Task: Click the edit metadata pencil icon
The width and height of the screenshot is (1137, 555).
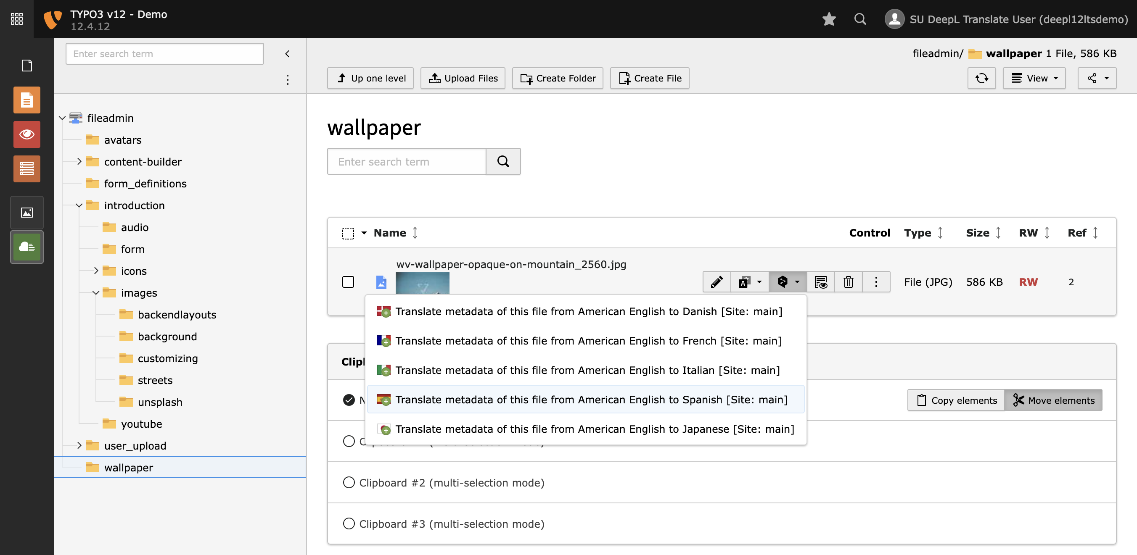Action: [x=717, y=282]
